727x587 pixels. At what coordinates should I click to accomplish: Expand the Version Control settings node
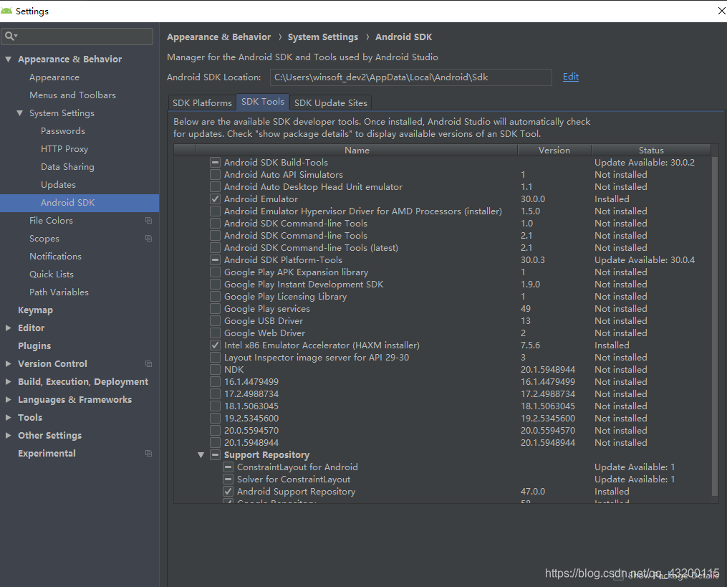[x=8, y=364]
